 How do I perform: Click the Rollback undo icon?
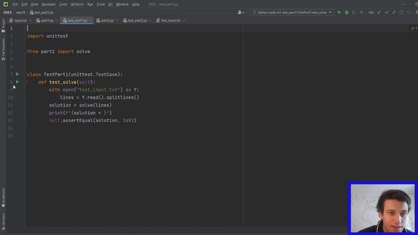[x=409, y=12]
